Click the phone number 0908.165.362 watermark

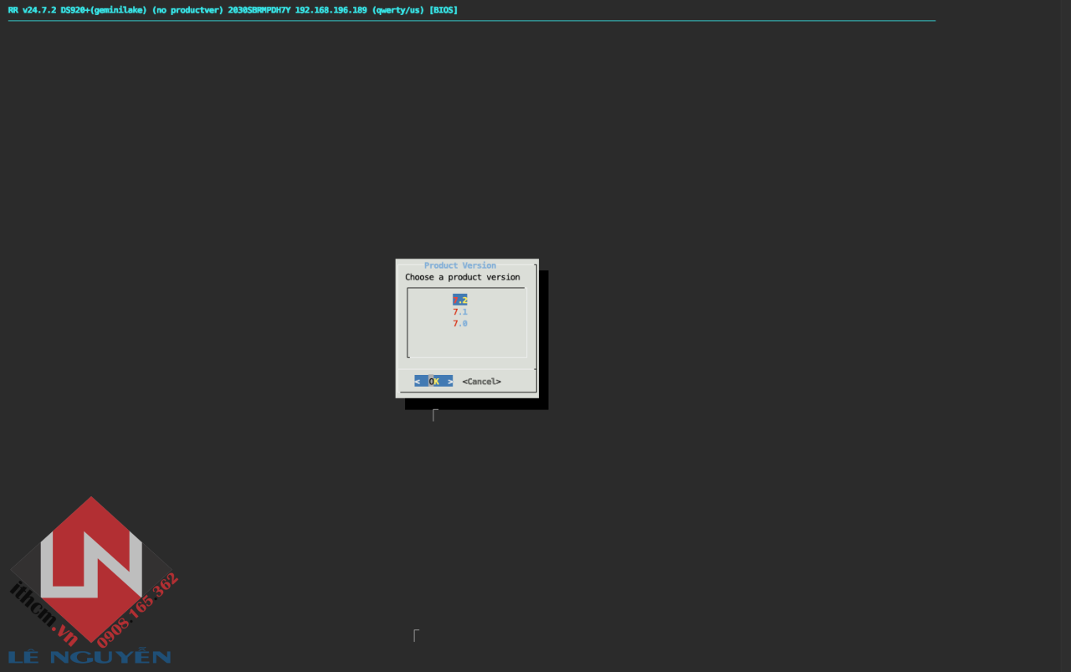point(138,609)
